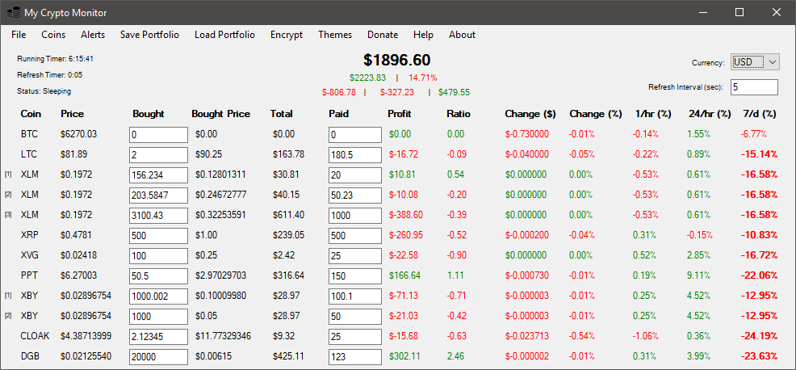Image resolution: width=796 pixels, height=370 pixels.
Task: Click the BTC price $6270.03
Action: 78,135
